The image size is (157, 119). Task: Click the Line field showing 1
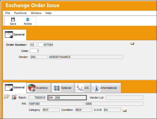tap(34, 51)
